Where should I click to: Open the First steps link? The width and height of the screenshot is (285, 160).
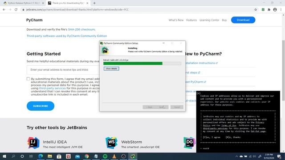tap(192, 72)
